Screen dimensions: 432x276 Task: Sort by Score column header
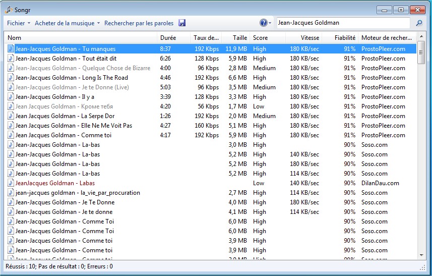point(268,38)
